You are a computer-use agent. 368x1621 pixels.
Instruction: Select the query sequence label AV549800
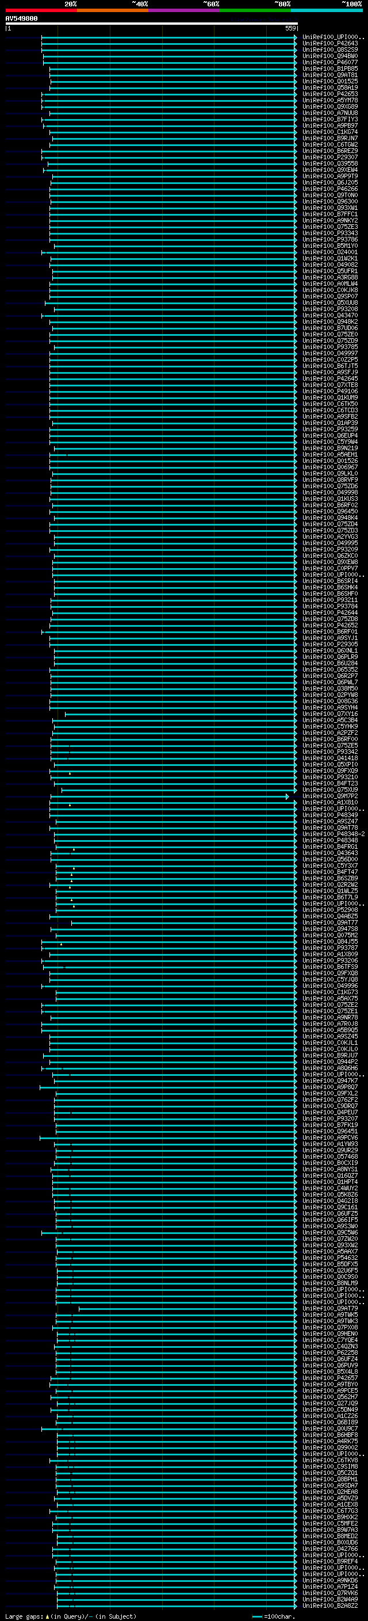(x=21, y=19)
